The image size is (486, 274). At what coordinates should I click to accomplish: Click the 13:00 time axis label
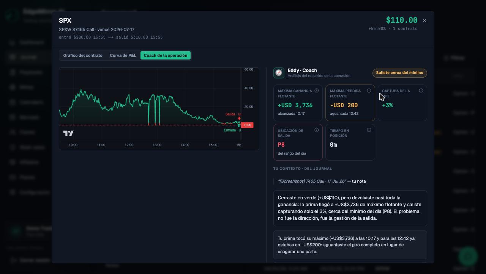coord(157,145)
